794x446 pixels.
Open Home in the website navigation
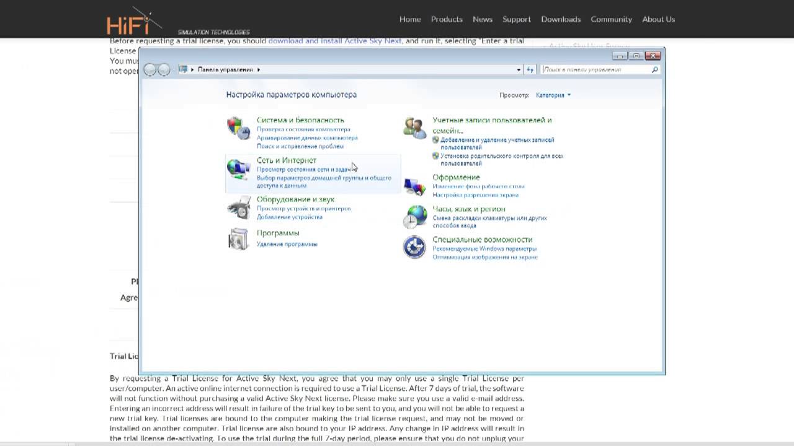coord(410,19)
